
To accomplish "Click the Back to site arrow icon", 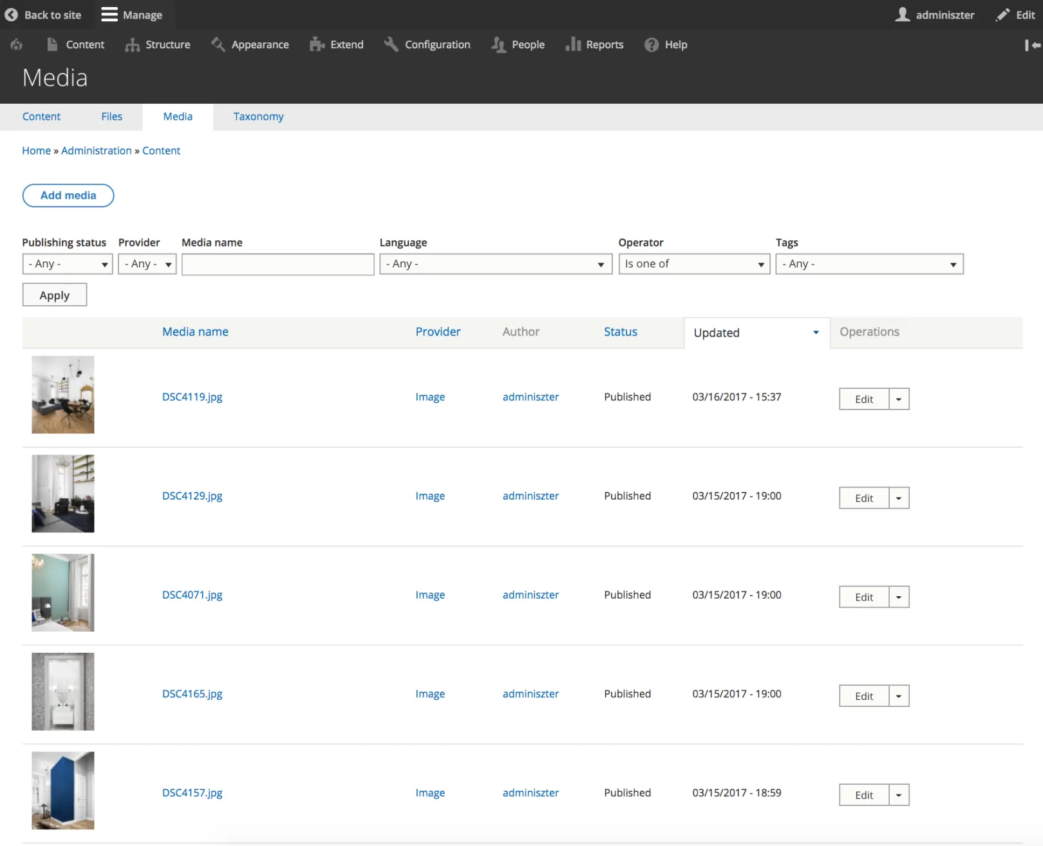I will click(x=11, y=15).
